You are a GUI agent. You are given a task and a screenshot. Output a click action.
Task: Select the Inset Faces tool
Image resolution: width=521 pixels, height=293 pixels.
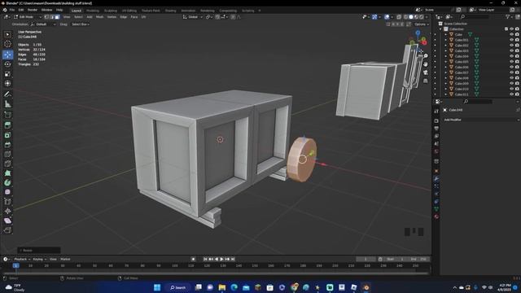coord(7,135)
